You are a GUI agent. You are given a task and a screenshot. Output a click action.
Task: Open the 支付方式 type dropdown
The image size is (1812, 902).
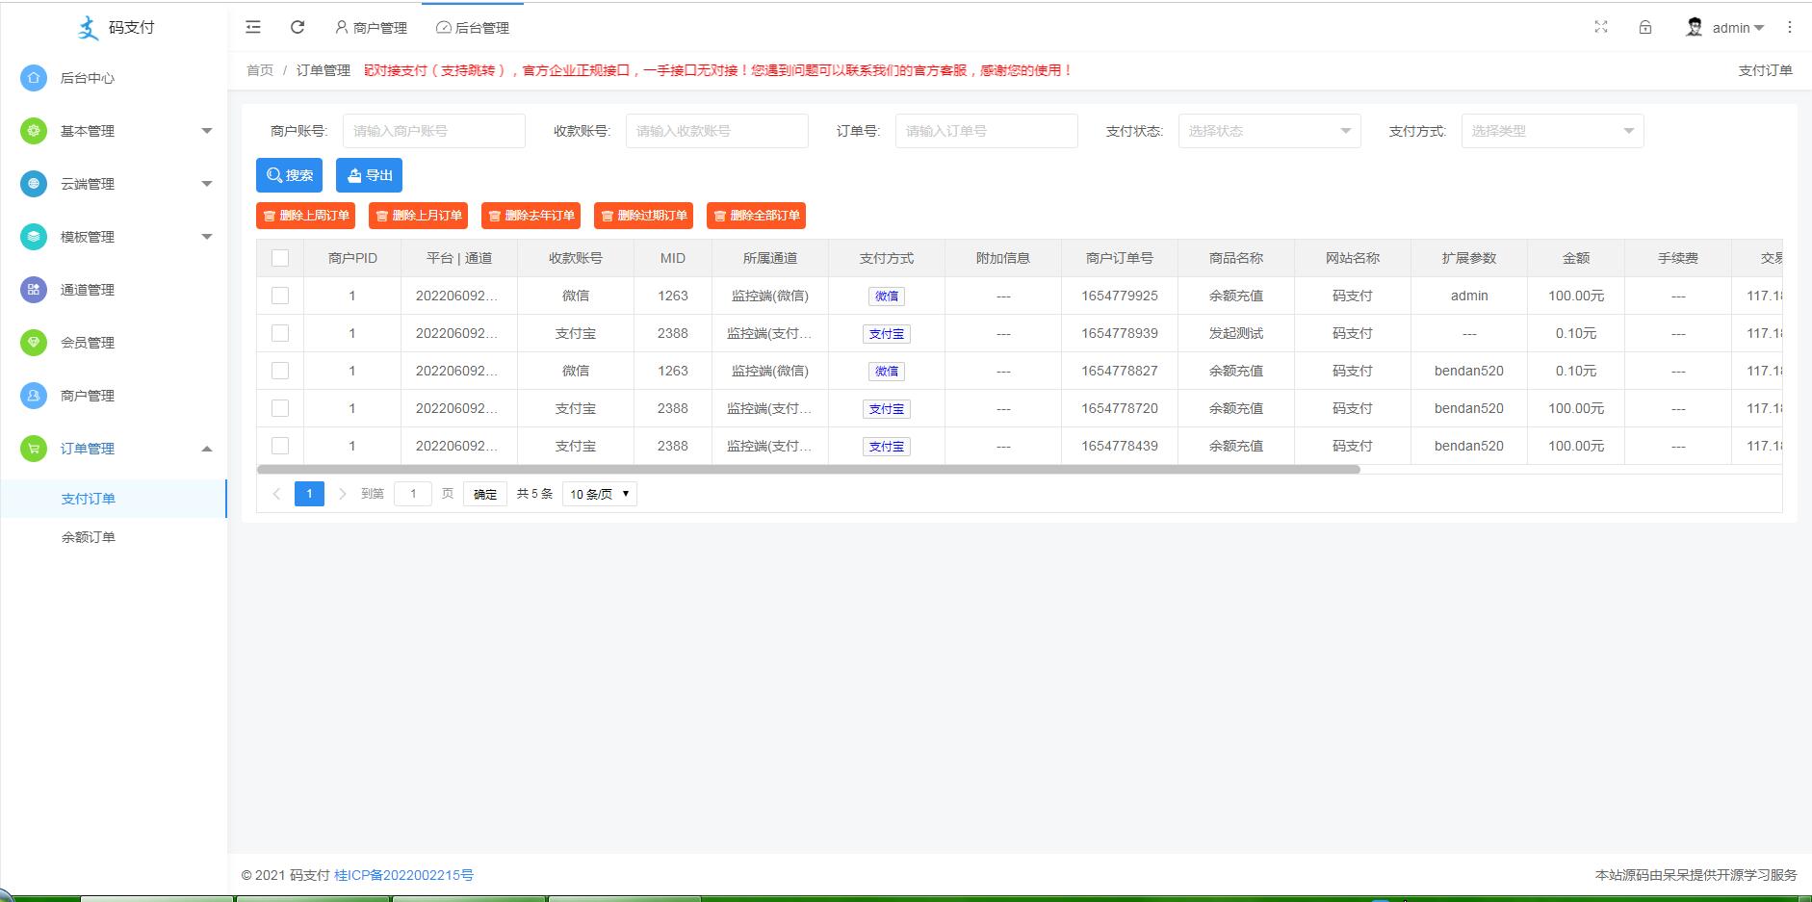point(1551,131)
